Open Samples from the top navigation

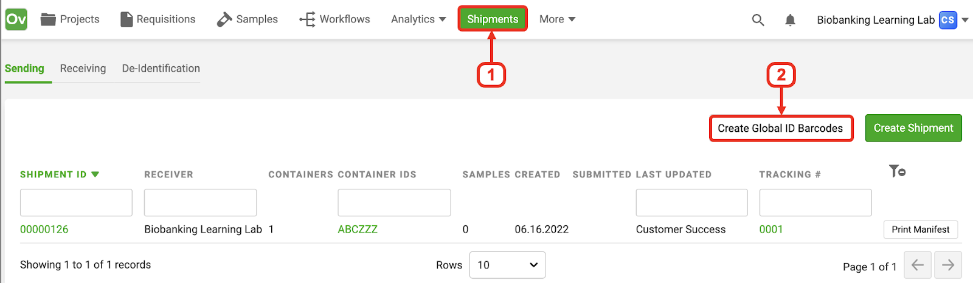[248, 19]
